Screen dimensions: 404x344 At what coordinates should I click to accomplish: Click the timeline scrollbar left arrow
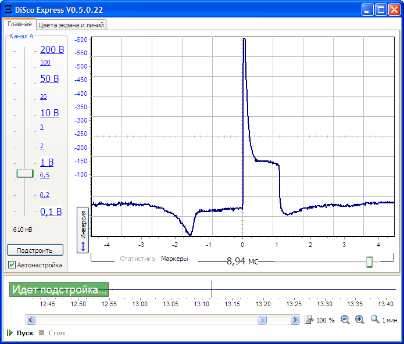pos(31,320)
